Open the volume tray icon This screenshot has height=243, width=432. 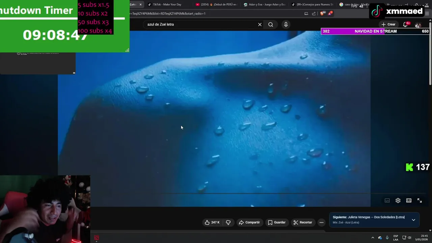[409, 238]
